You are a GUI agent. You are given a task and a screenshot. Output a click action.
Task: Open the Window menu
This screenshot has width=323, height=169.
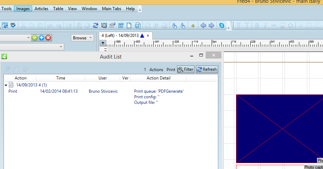pyautogui.click(x=89, y=9)
